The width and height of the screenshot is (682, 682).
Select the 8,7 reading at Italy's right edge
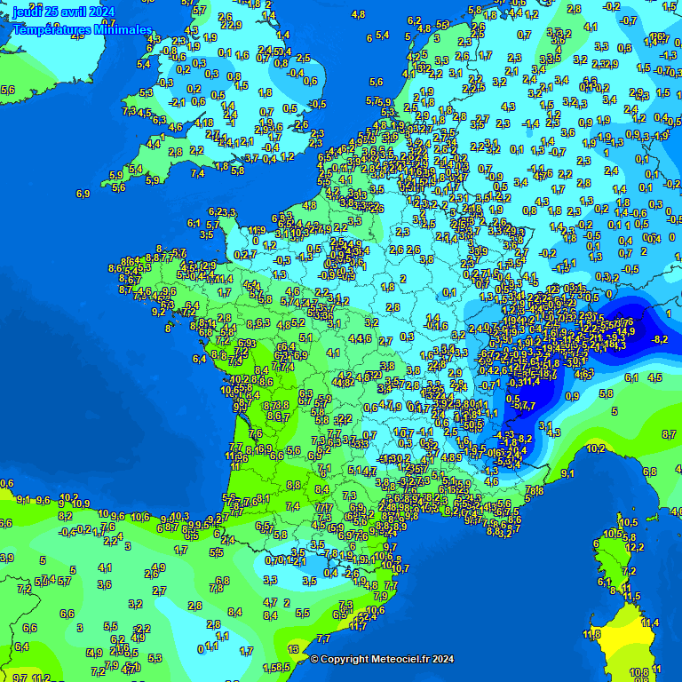tap(669, 433)
